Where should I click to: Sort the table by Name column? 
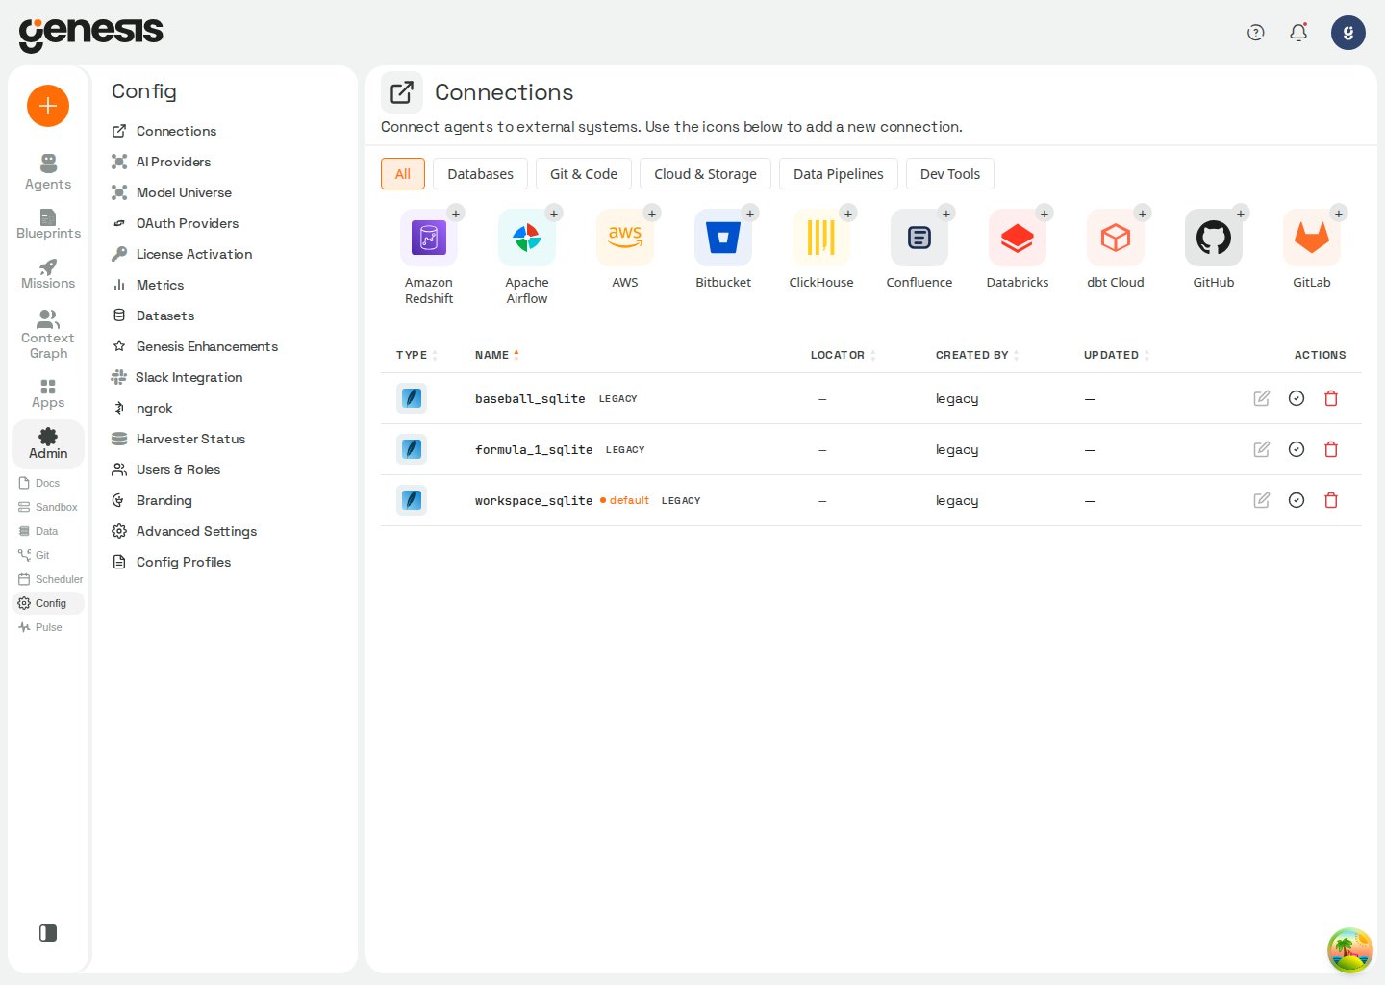[x=496, y=355]
